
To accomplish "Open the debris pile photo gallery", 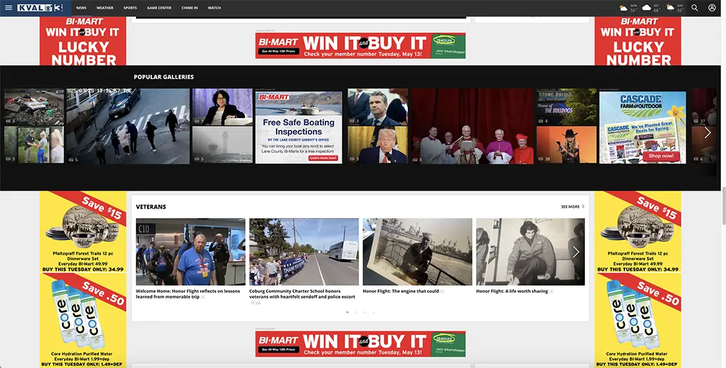I will (34, 107).
